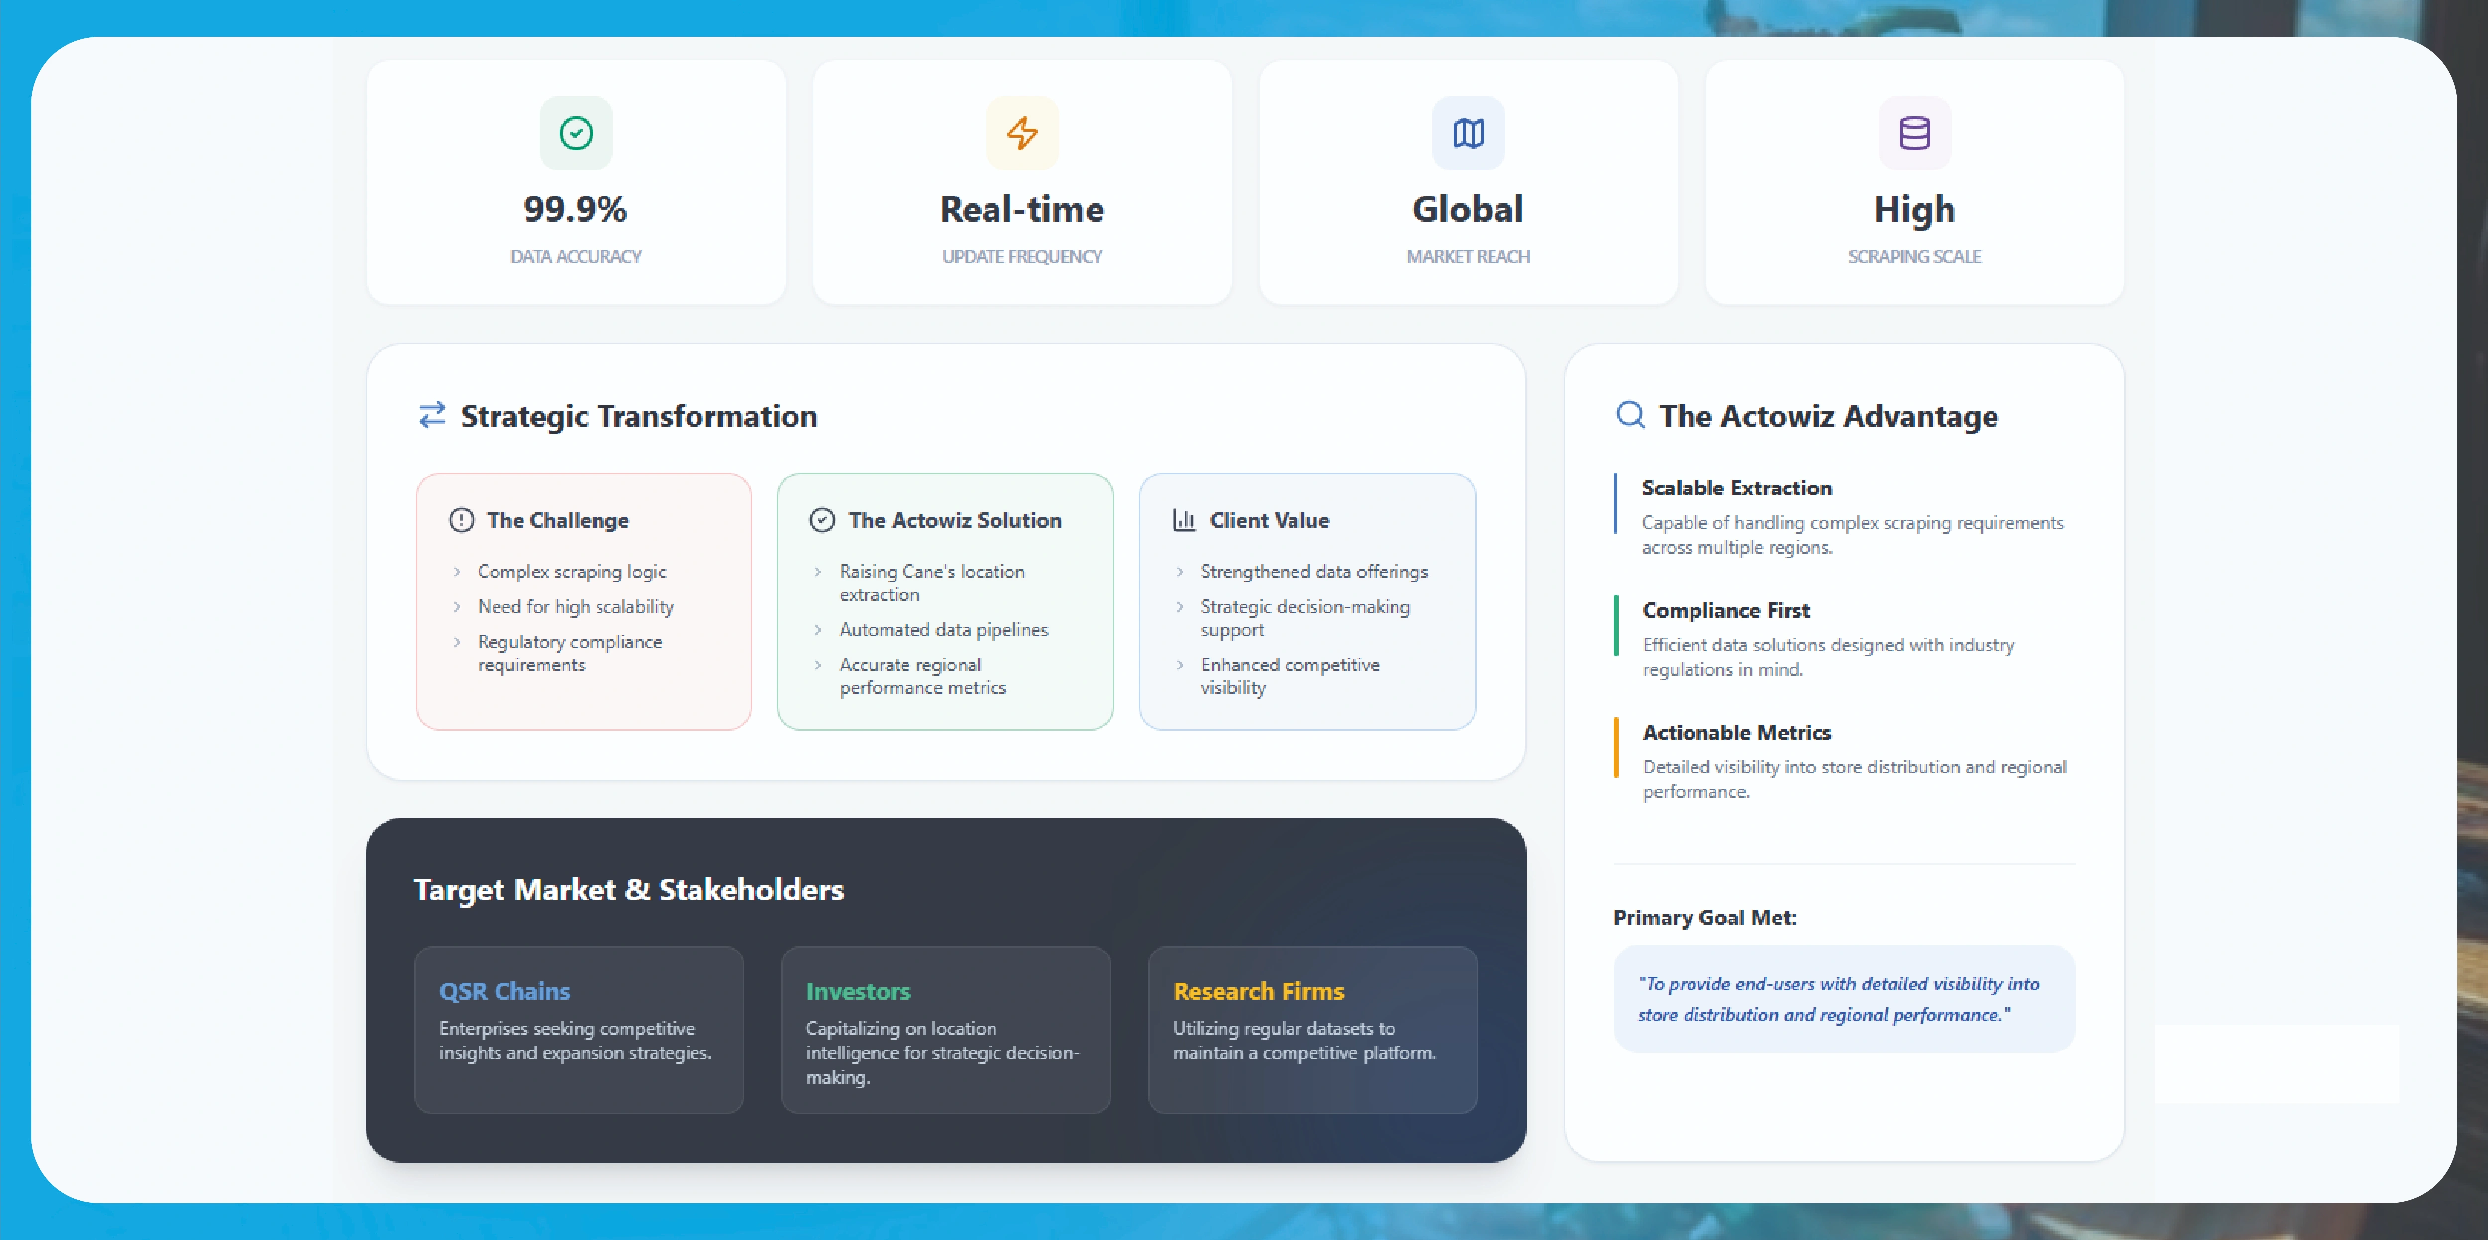Click the chevron before Complex scraping logic
This screenshot has width=2488, height=1240.
(457, 572)
